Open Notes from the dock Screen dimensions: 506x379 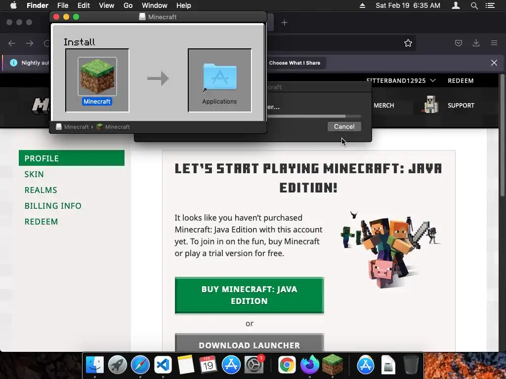[186, 365]
